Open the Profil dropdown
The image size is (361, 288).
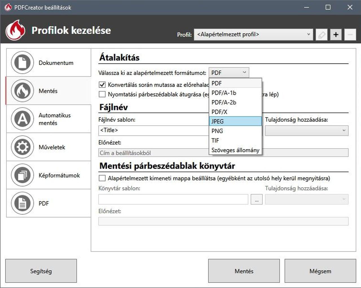coord(253,34)
